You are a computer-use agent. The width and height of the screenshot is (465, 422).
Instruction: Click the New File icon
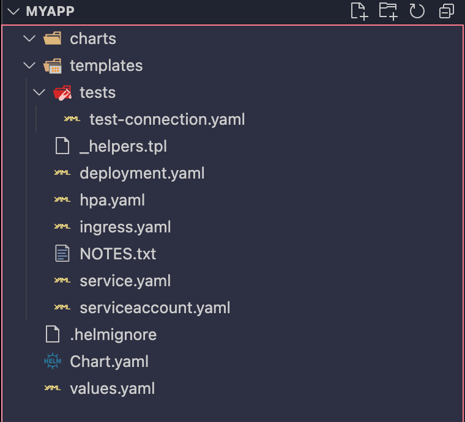click(359, 11)
